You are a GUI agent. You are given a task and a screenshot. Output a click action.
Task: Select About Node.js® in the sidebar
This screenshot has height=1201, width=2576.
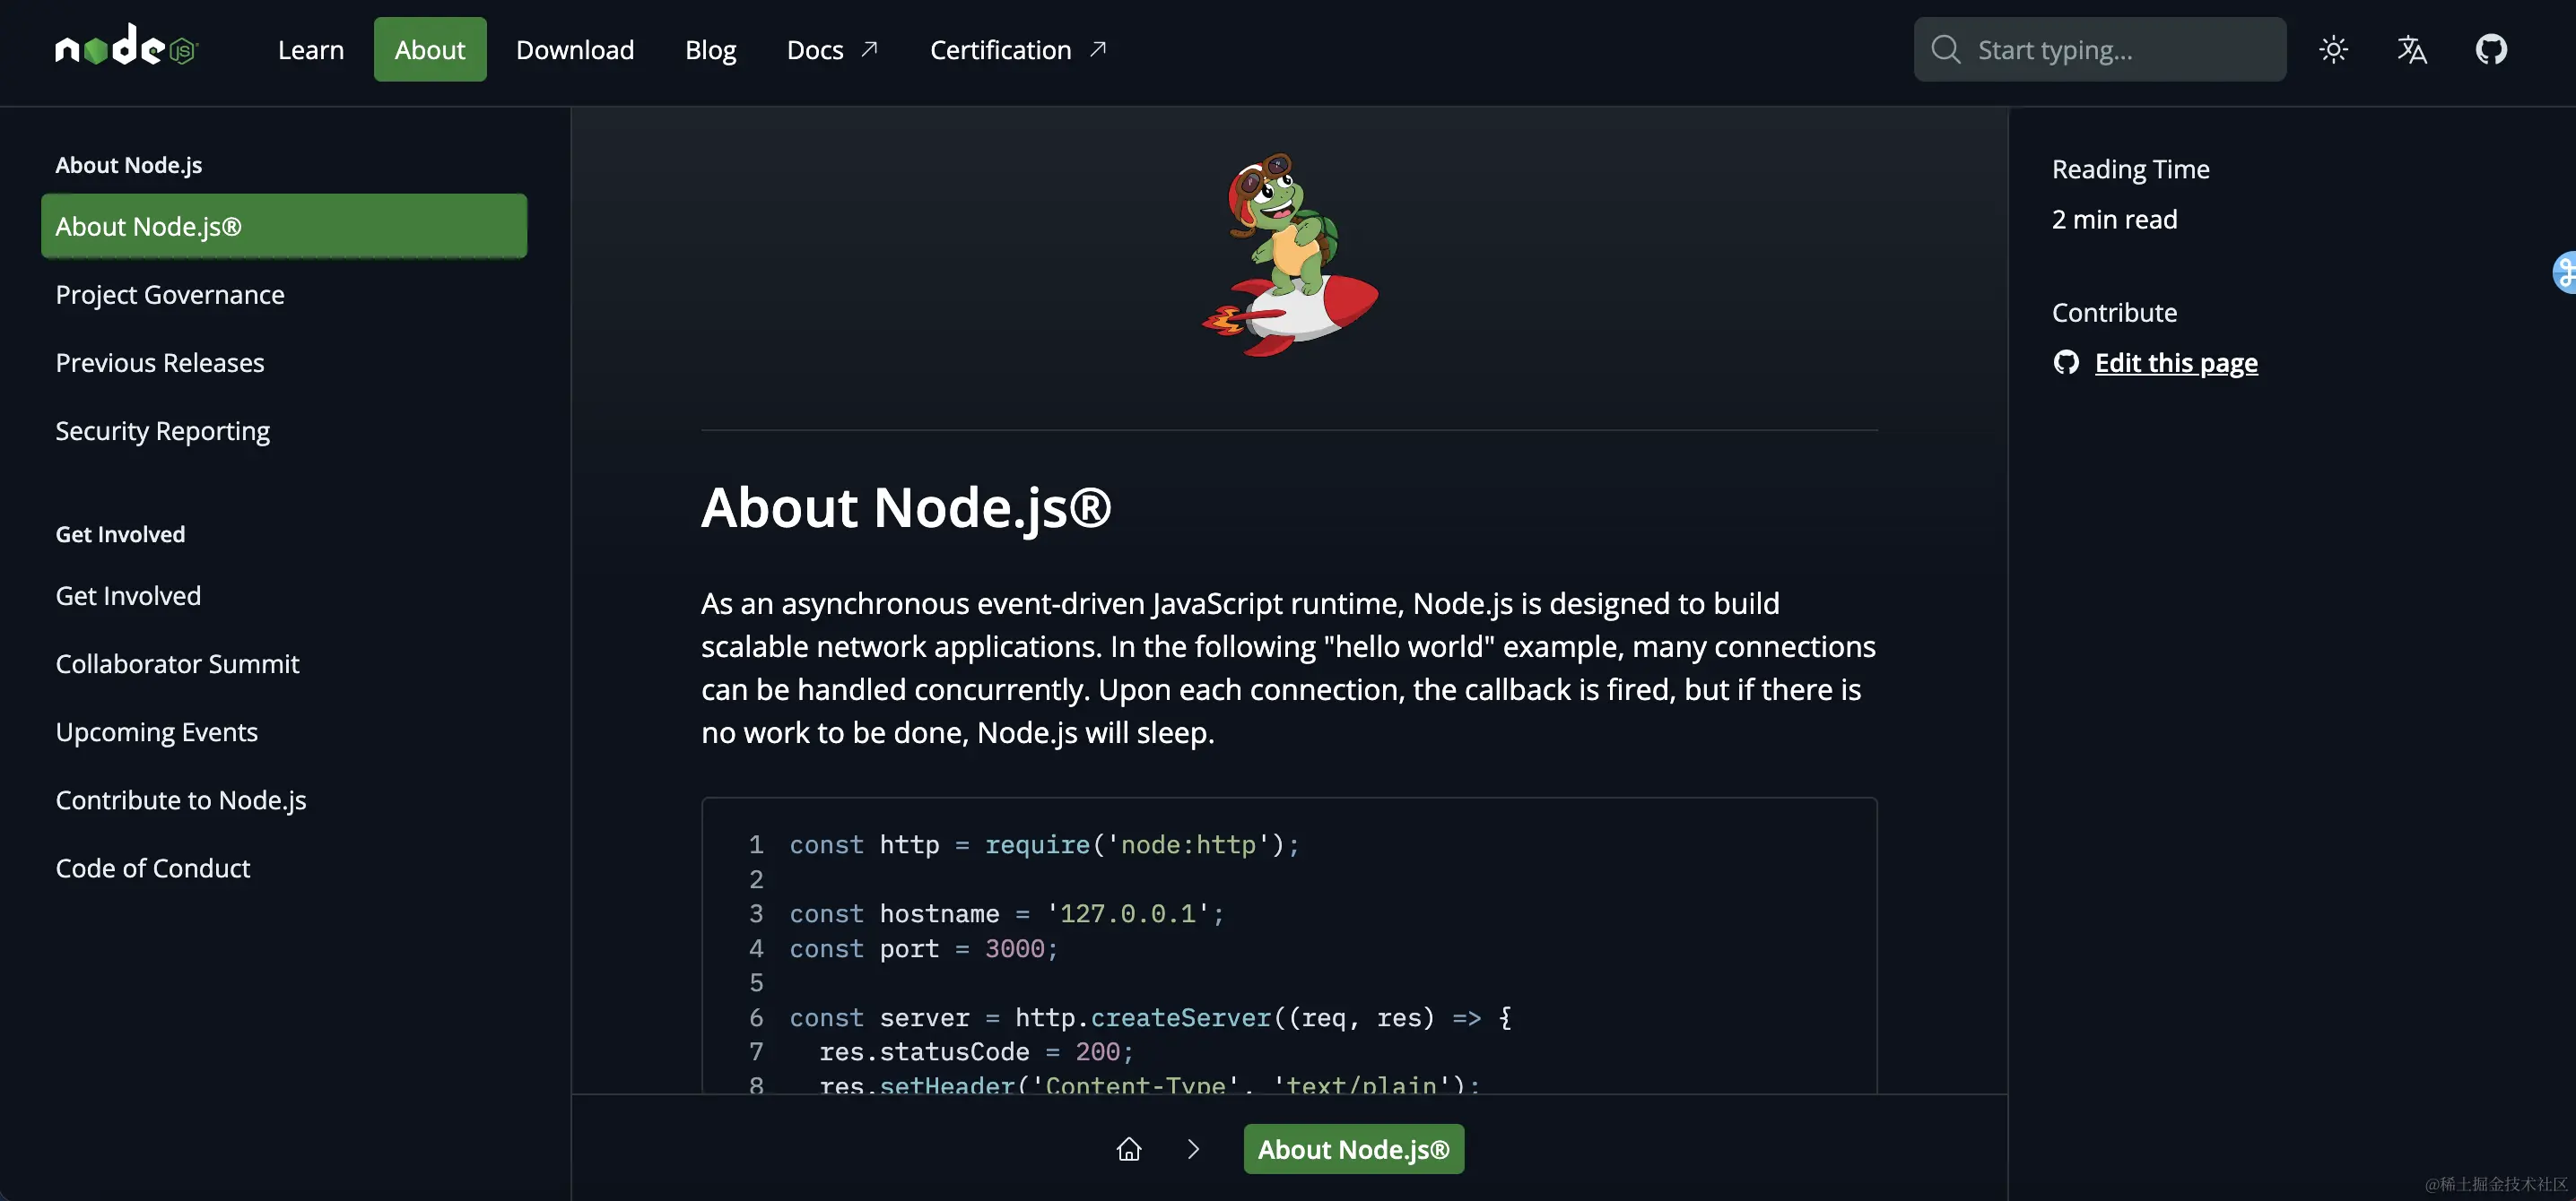tap(284, 226)
